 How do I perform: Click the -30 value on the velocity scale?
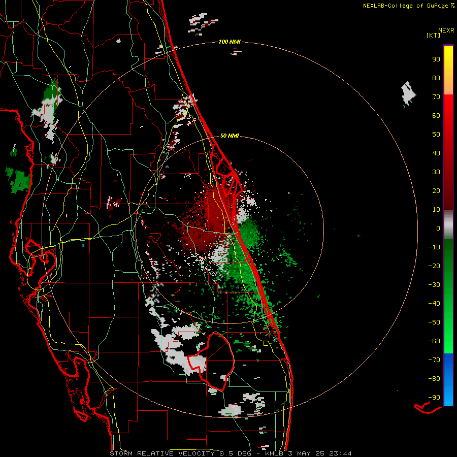(434, 285)
